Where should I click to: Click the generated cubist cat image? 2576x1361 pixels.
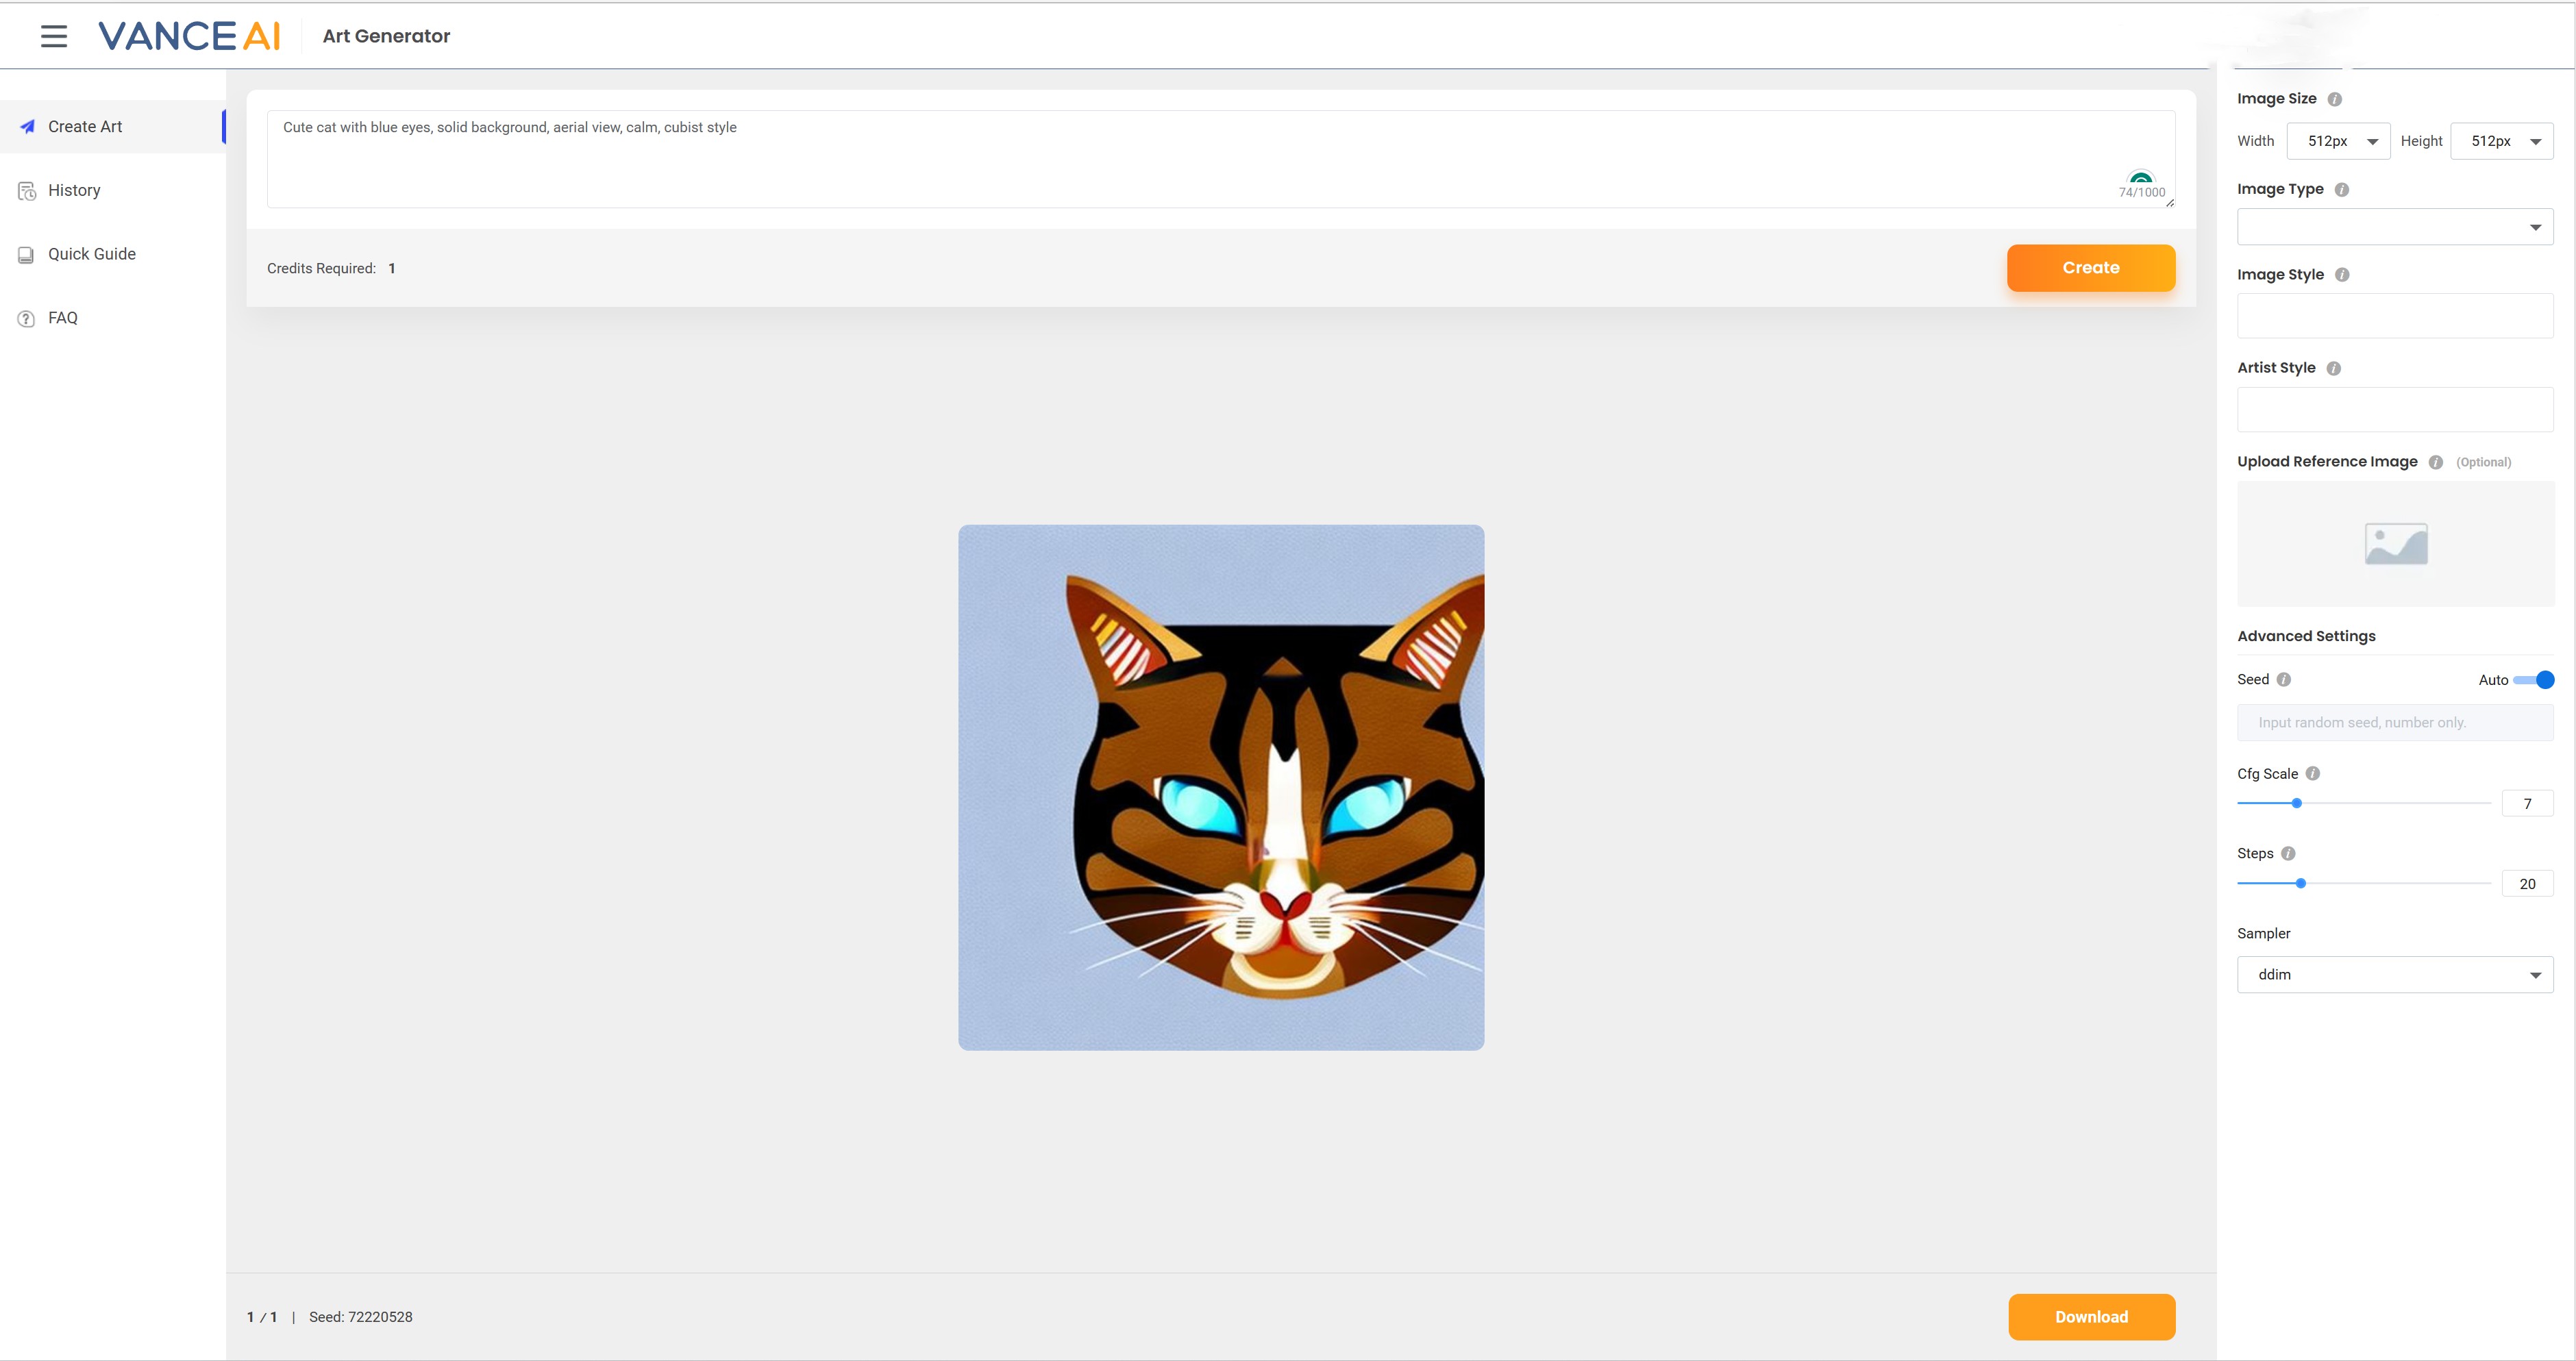pos(1220,788)
